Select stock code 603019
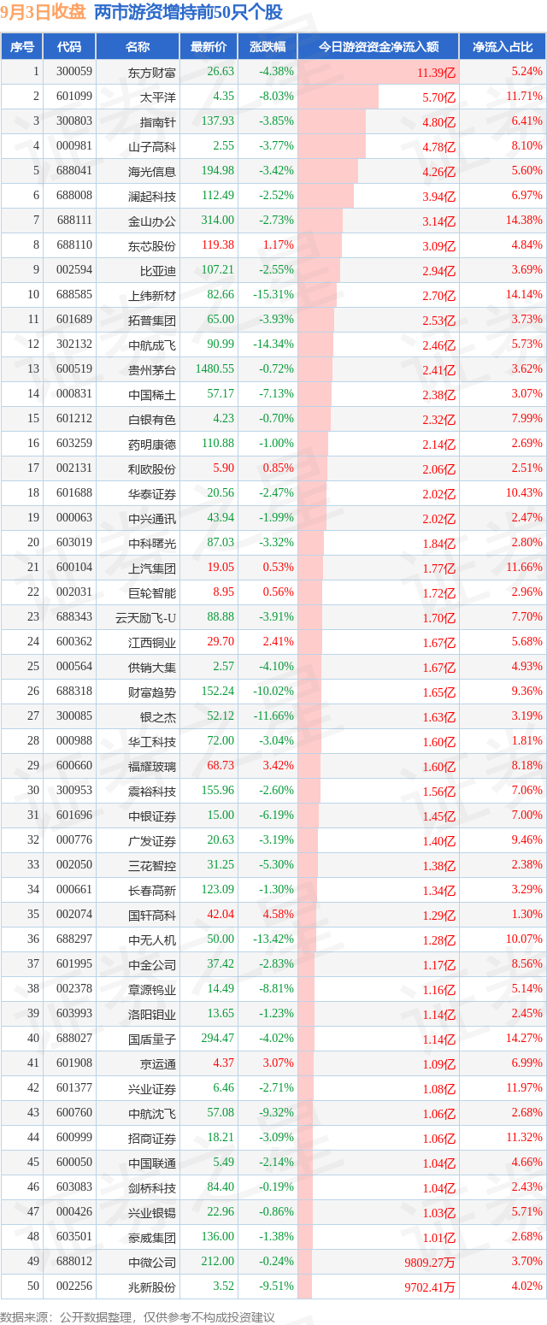This screenshot has width=547, height=1325. 75,543
